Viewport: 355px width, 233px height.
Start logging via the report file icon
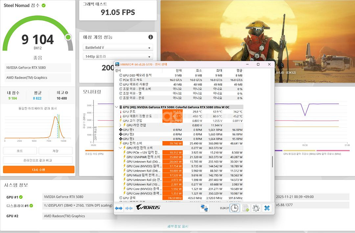click(245, 208)
